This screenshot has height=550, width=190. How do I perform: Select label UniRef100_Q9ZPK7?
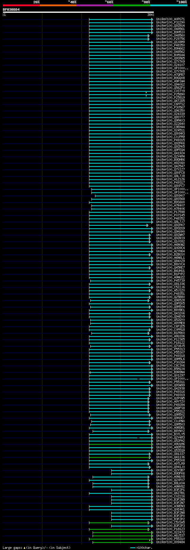[170, 225]
